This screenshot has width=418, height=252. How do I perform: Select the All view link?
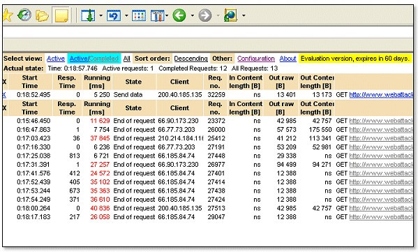click(x=126, y=59)
